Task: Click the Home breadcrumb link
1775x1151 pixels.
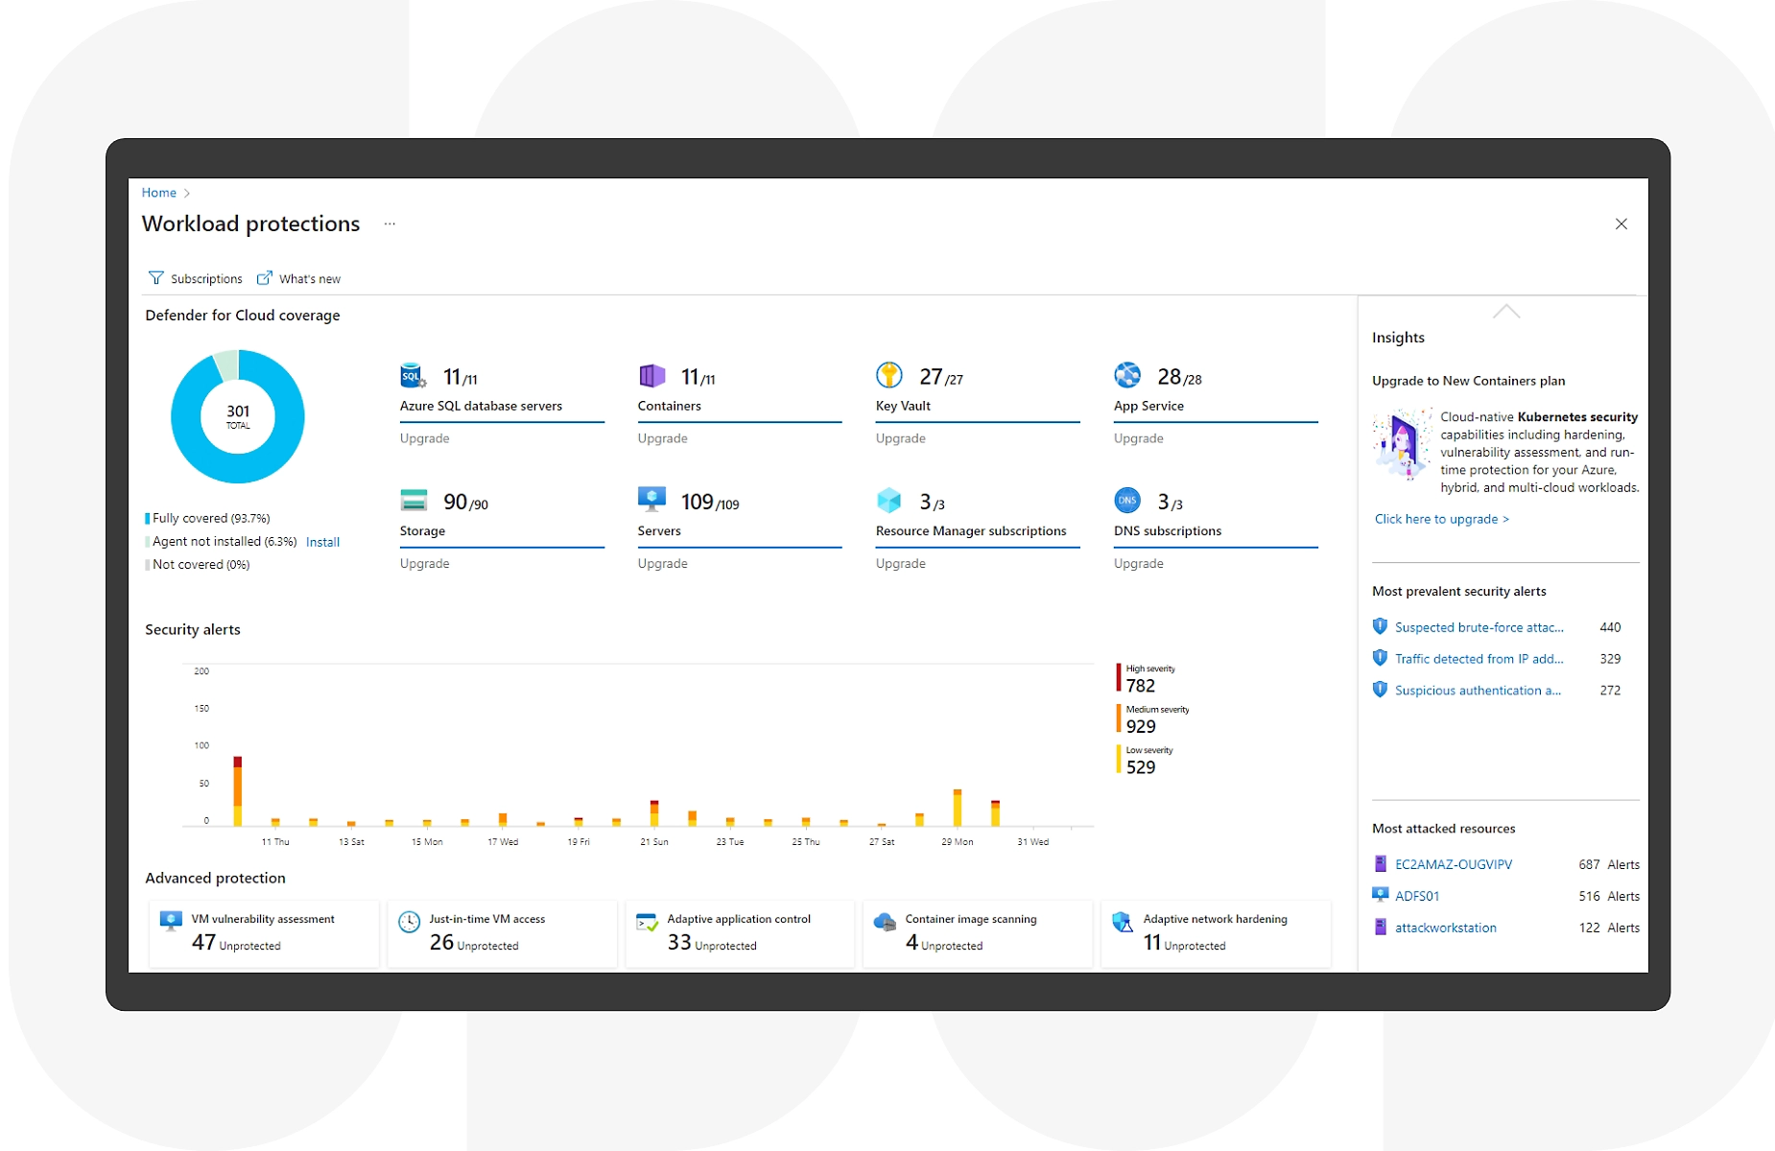Action: tap(159, 193)
